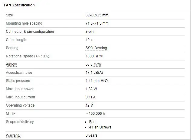Viewport: 191px width, 140px height.
Task: Open the Warranty link
Action: (x=13, y=135)
